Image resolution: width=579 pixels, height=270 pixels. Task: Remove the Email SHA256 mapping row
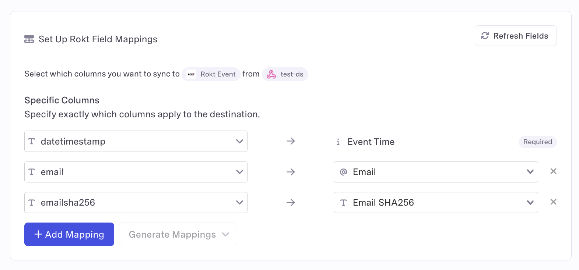click(x=553, y=202)
